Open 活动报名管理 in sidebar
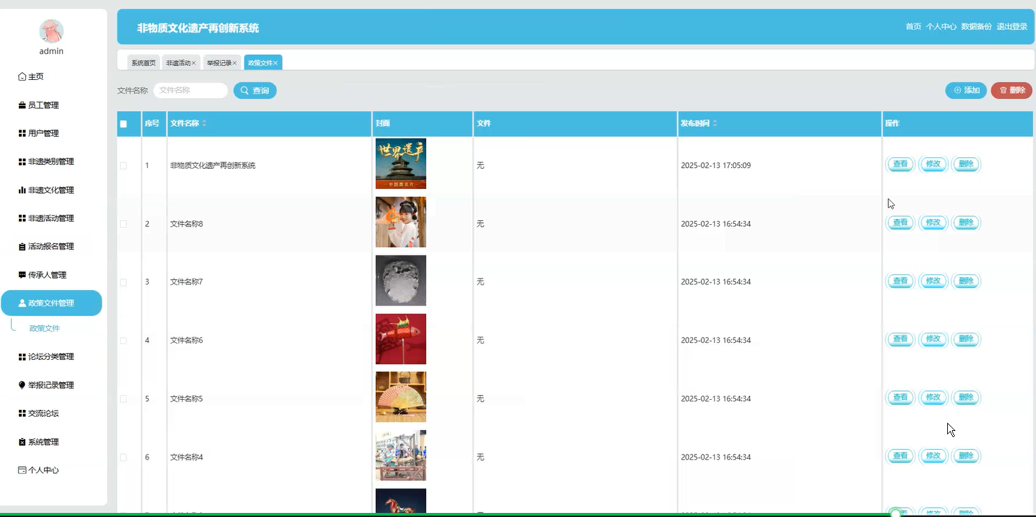 pos(46,247)
